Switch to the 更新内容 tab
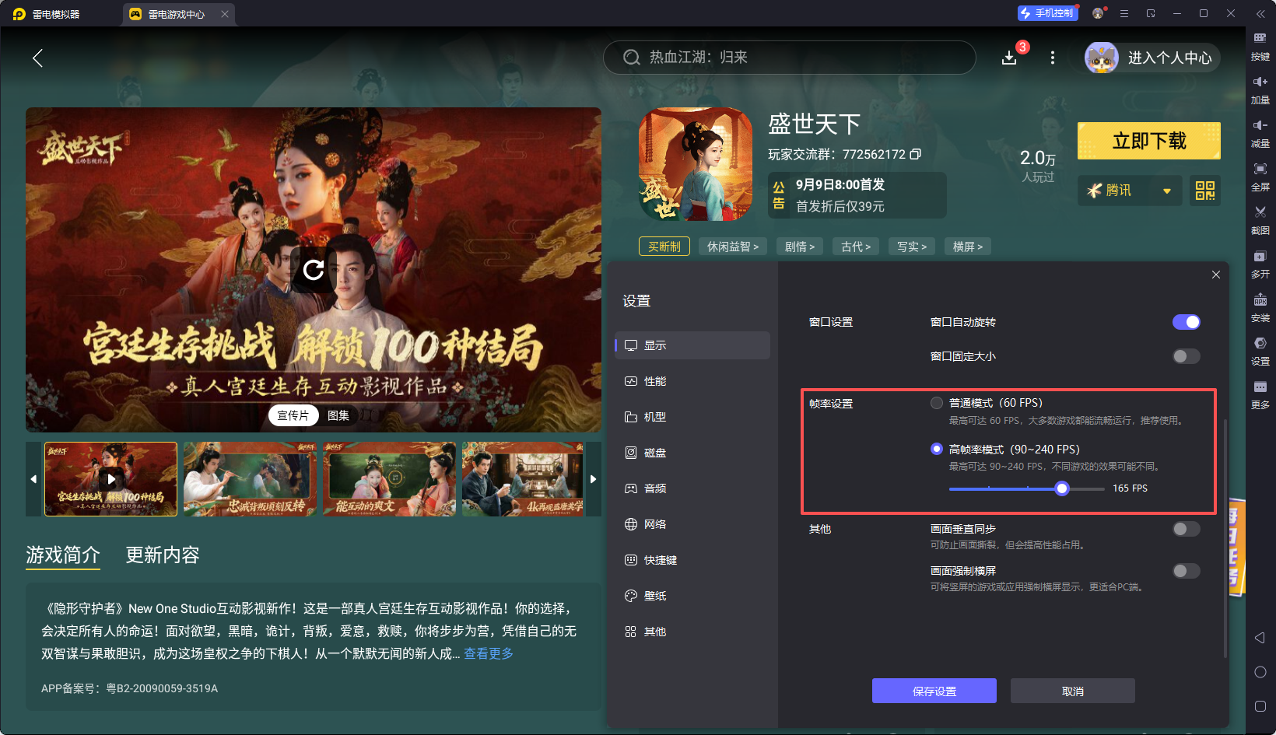 click(163, 555)
